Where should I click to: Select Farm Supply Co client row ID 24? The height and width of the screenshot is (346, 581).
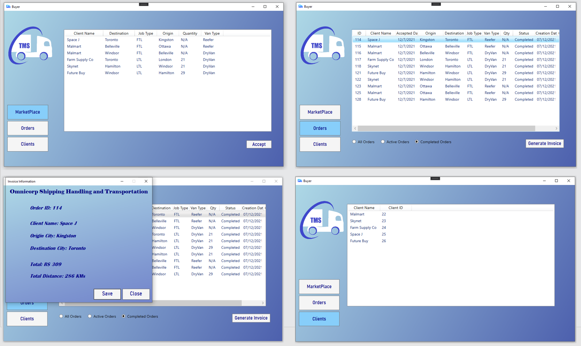[x=451, y=228]
